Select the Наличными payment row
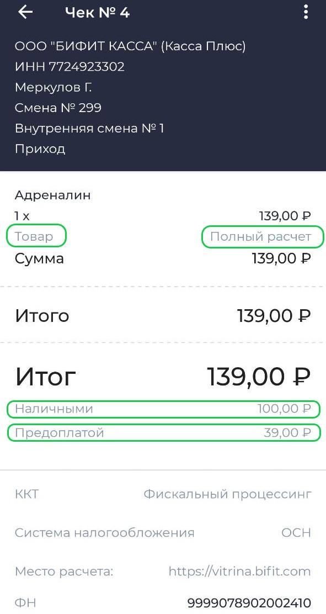The height and width of the screenshot is (614, 326). click(163, 409)
